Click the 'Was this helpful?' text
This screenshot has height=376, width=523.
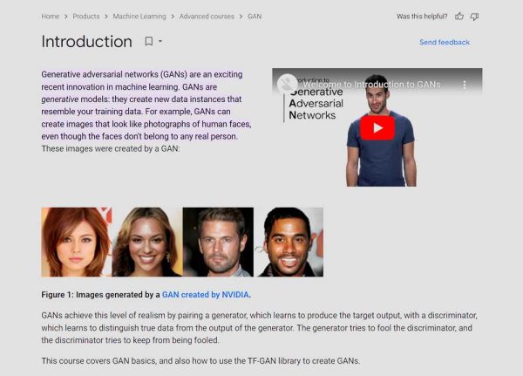pyautogui.click(x=422, y=17)
